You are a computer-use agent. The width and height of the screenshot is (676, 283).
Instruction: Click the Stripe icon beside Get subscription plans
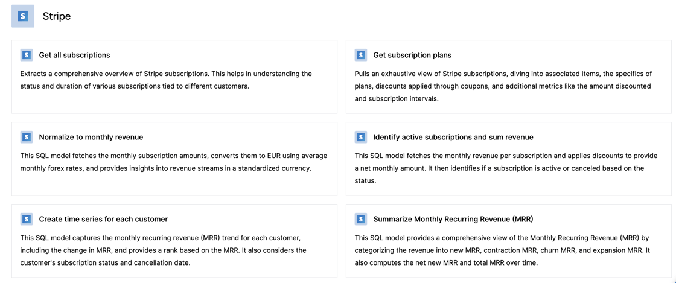point(361,55)
